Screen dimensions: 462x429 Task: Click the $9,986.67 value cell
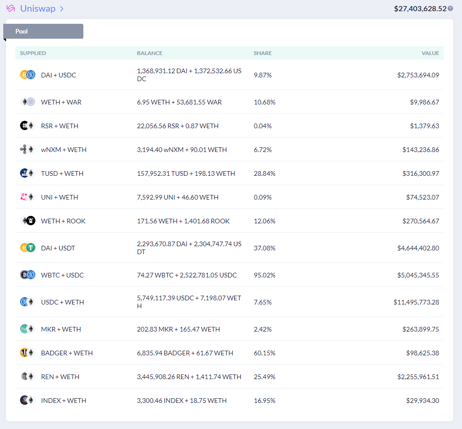tap(425, 102)
